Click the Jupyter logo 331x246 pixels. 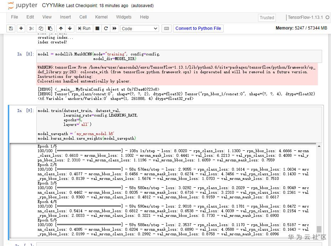[x=22, y=5]
